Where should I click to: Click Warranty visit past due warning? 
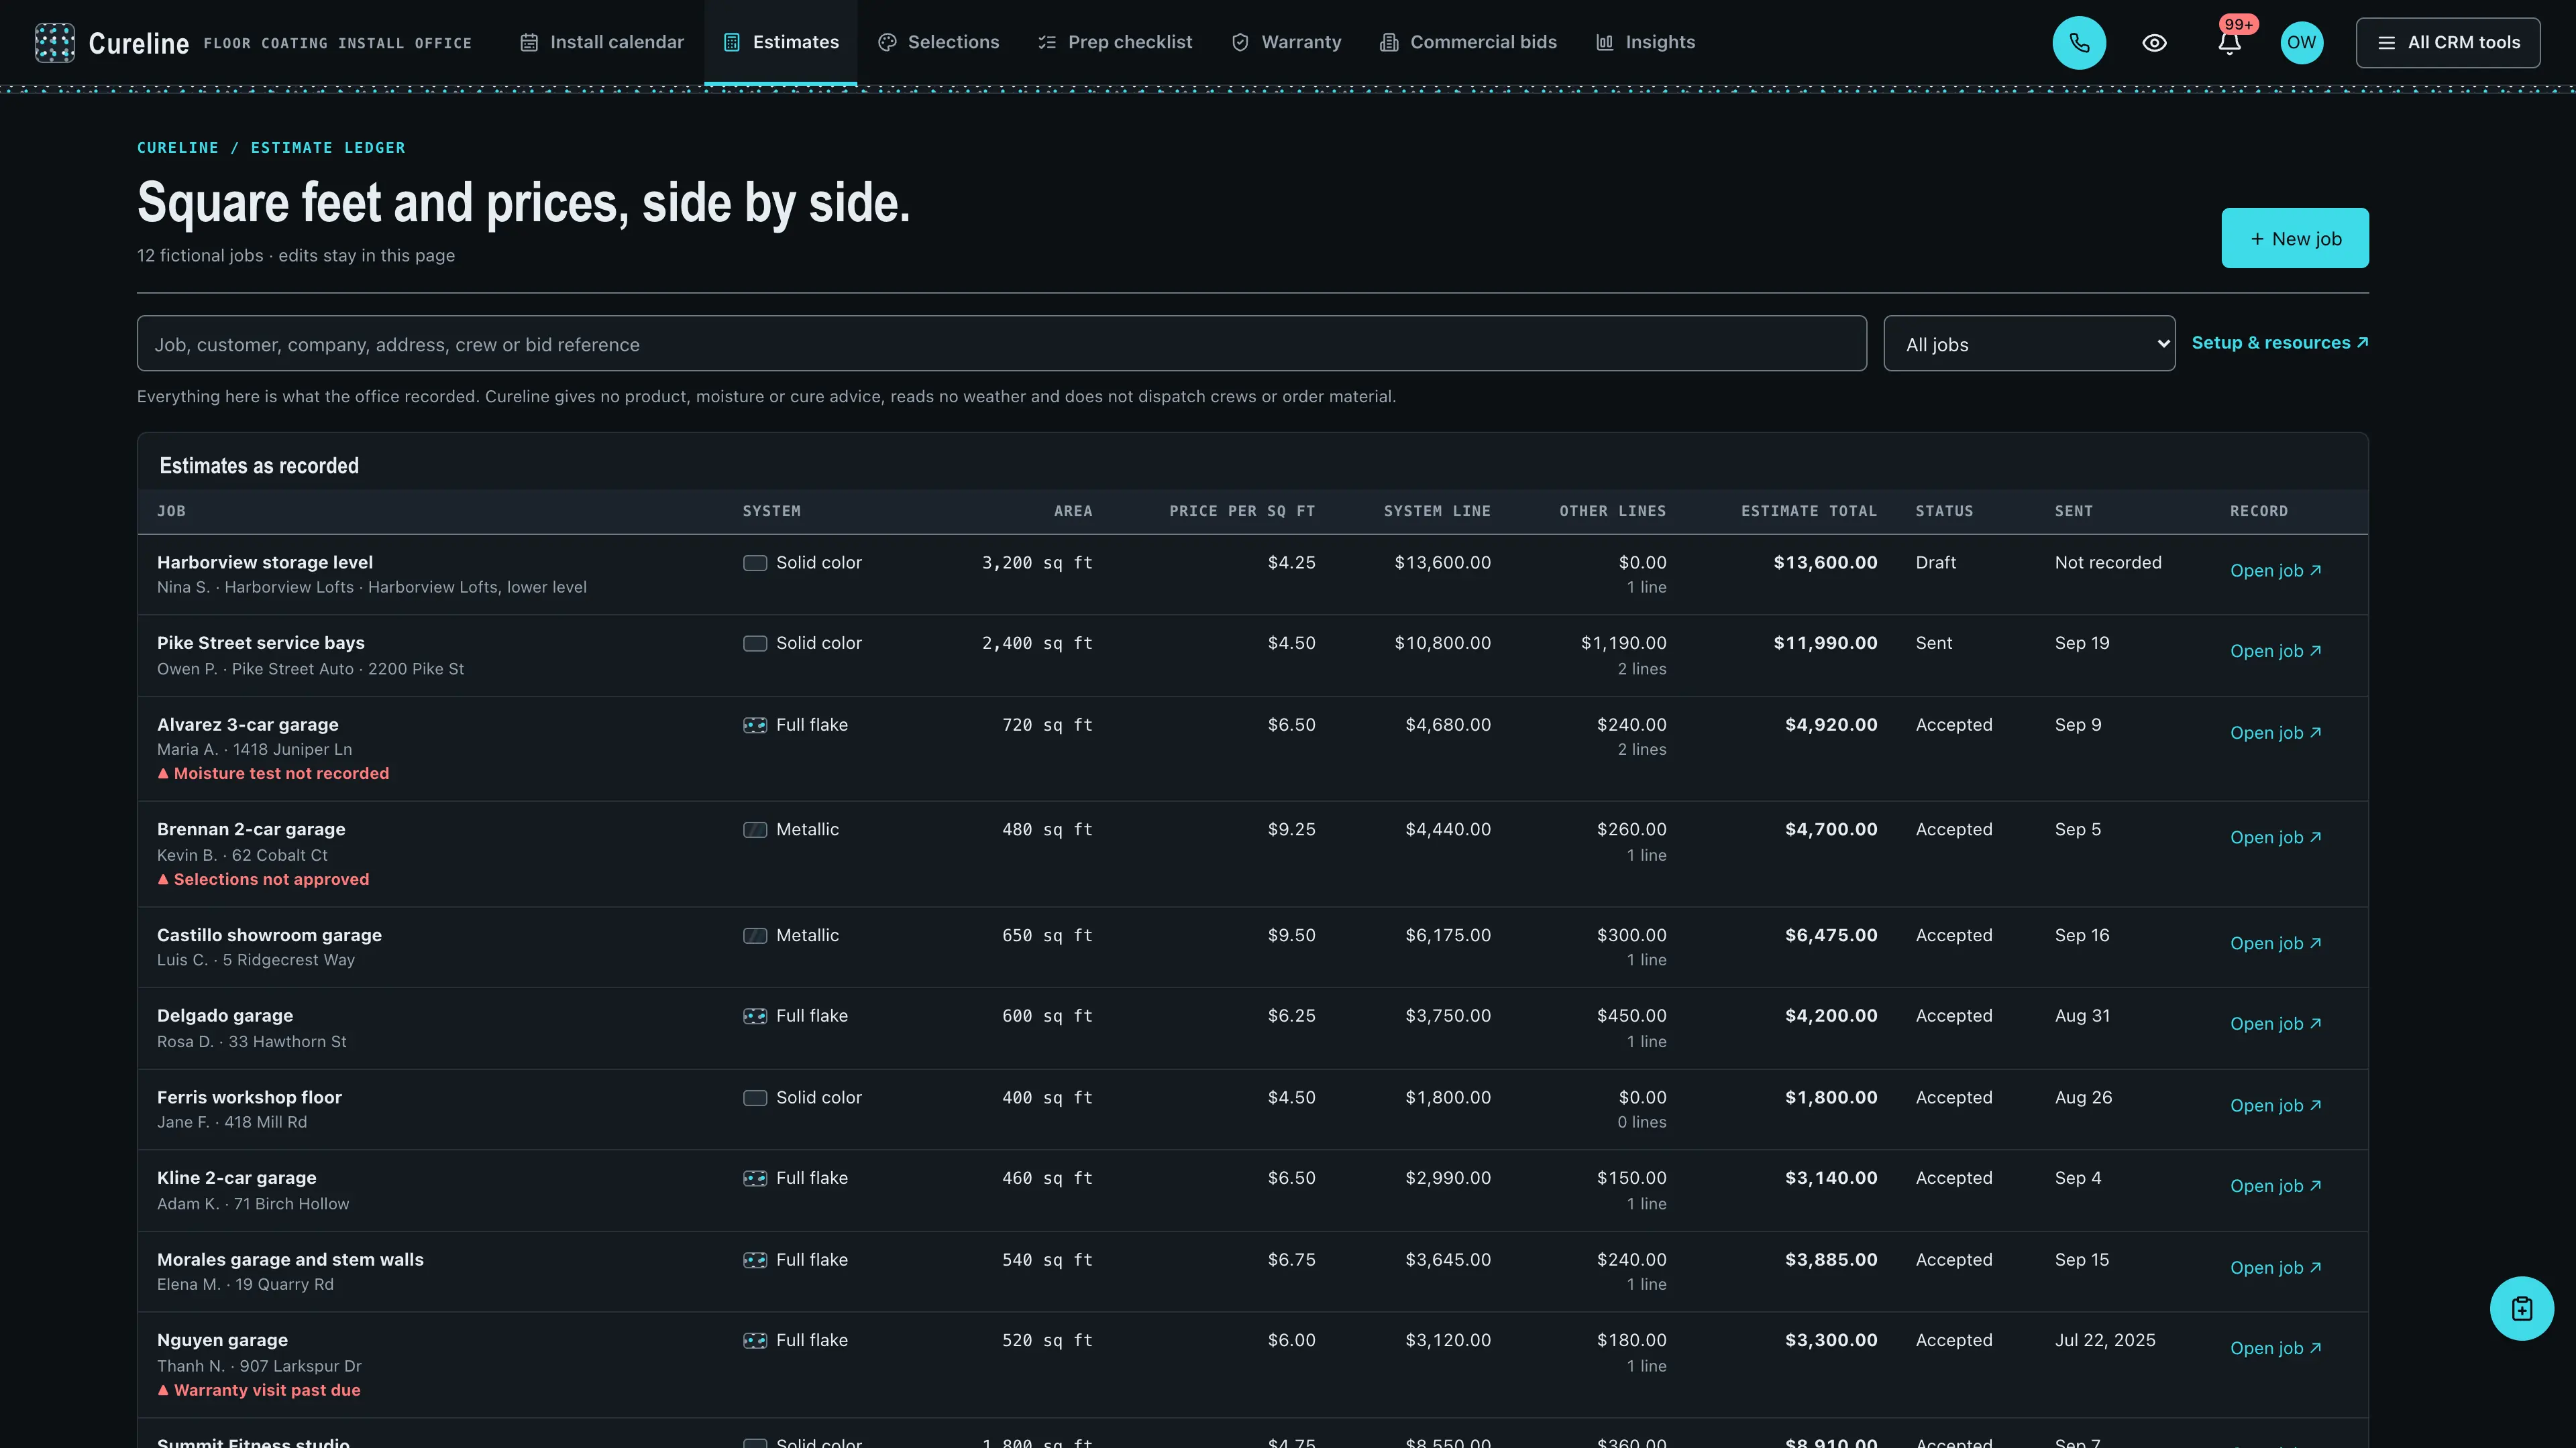259,1390
